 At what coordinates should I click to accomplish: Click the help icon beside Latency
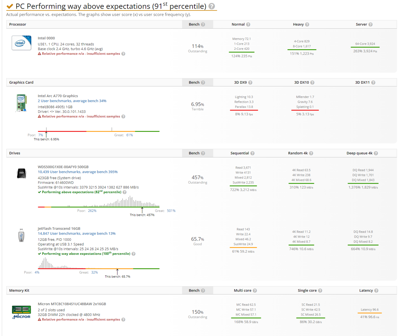[x=376, y=290]
